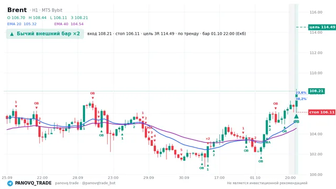Click the 29.09 date on the time axis
Image resolution: width=336 pixels, height=189 pixels.
(149, 177)
